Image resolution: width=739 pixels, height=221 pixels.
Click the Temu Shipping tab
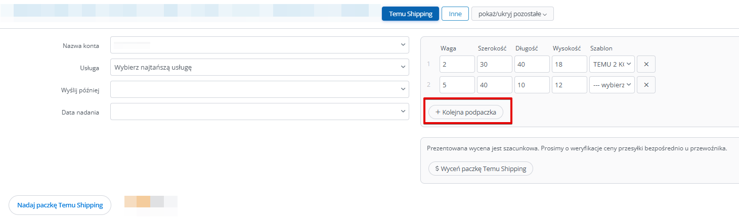click(410, 14)
